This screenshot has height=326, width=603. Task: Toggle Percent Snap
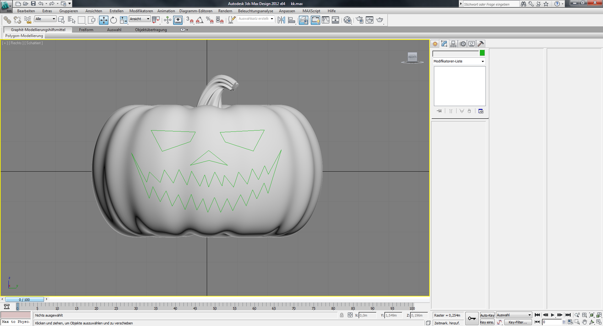coord(210,20)
